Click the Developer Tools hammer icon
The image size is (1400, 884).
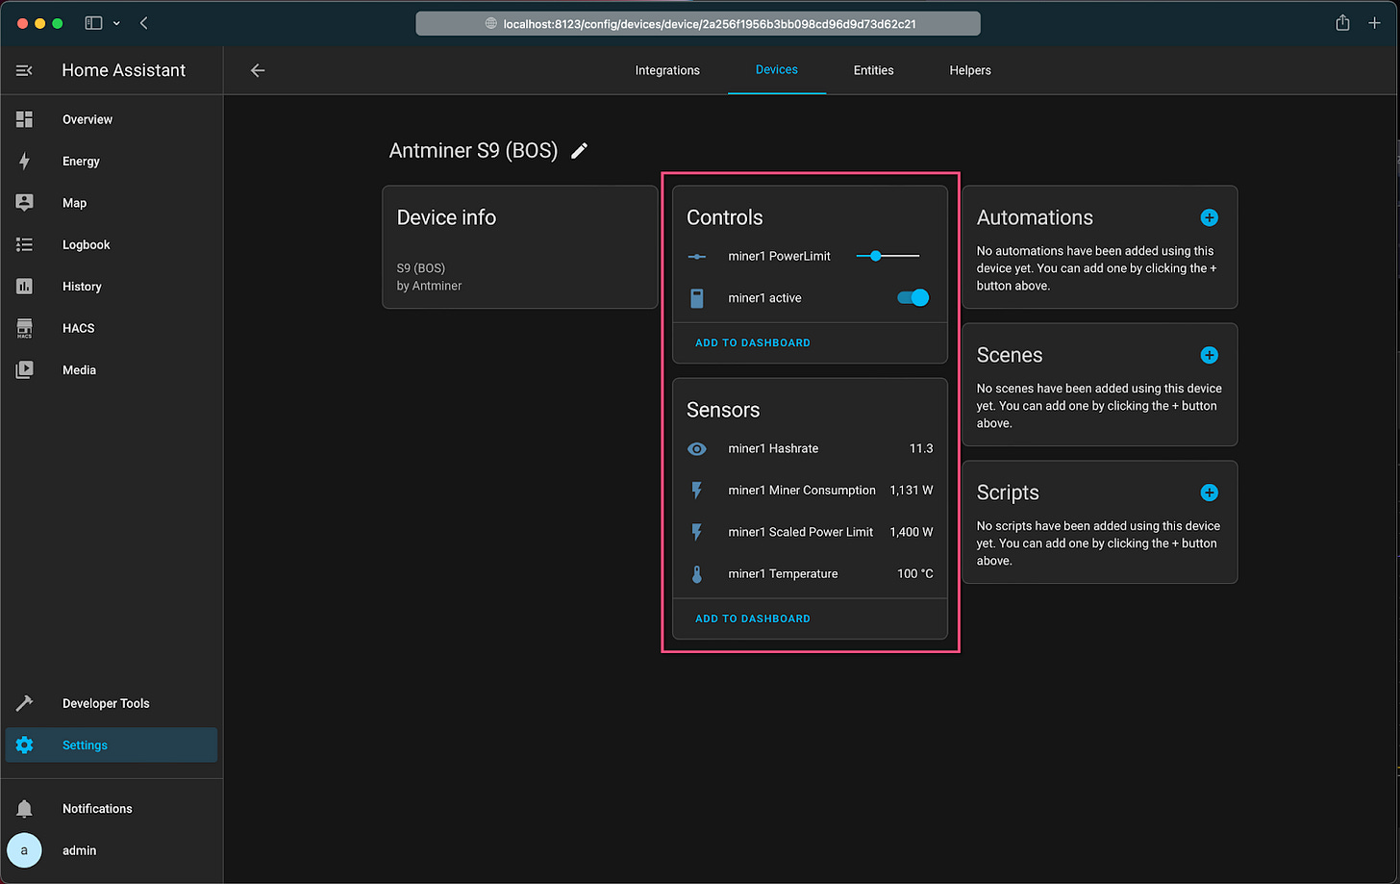(x=24, y=703)
